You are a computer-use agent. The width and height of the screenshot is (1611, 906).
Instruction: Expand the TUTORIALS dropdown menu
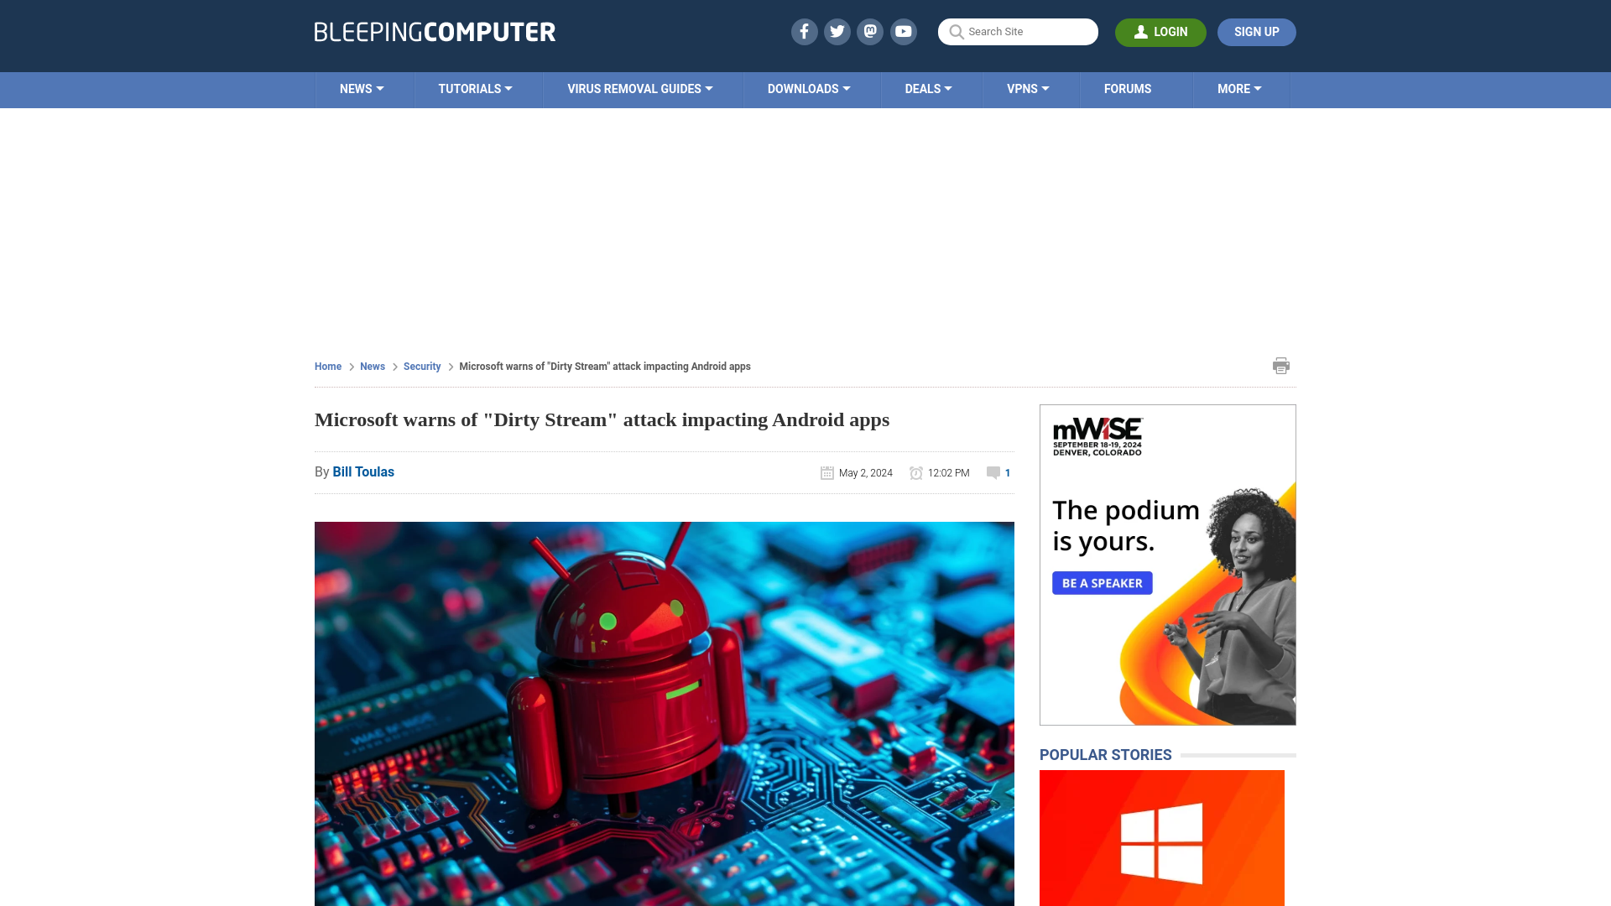[475, 88]
